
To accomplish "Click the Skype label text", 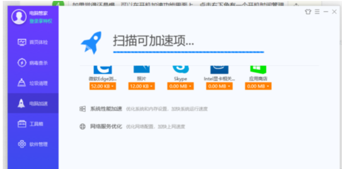I will tap(181, 79).
